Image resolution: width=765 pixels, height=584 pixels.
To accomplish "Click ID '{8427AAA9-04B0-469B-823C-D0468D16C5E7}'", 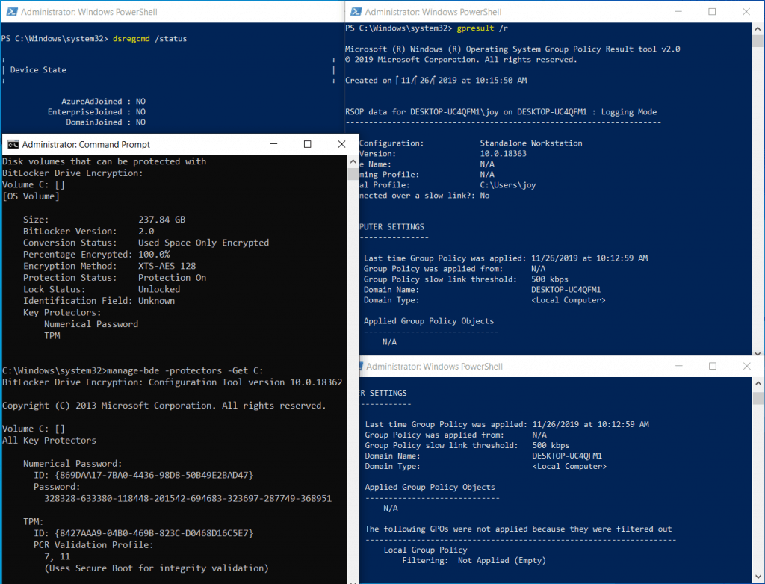I will [x=154, y=533].
